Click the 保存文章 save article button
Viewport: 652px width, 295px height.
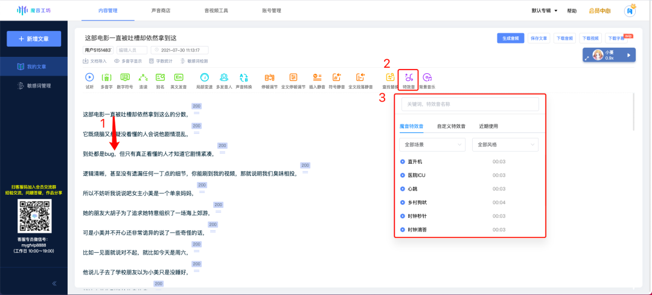[539, 38]
